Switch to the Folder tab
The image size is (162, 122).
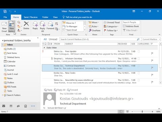(45, 17)
